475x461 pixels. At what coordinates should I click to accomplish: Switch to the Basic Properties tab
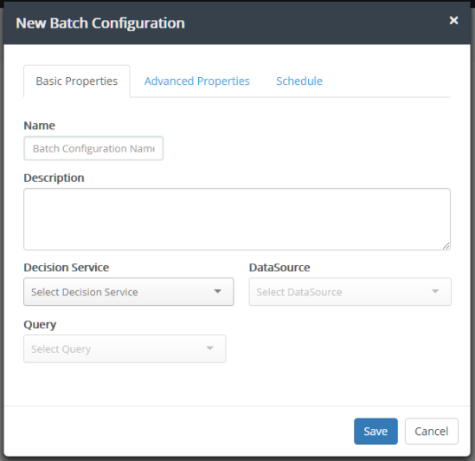click(77, 81)
